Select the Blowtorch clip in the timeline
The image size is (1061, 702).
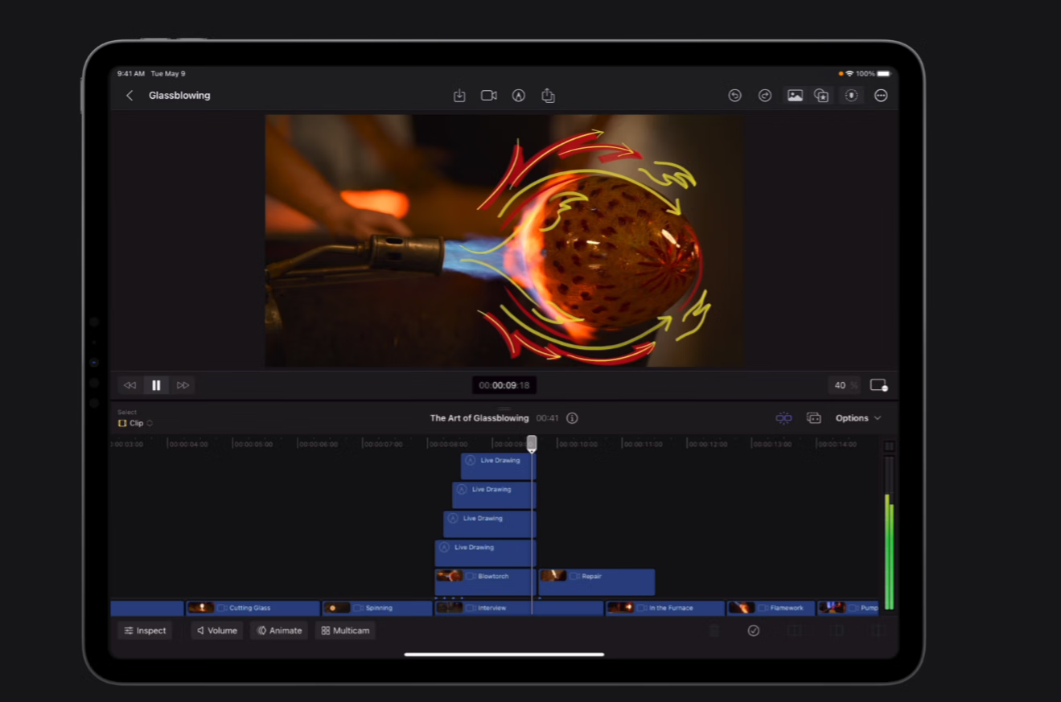[485, 581]
